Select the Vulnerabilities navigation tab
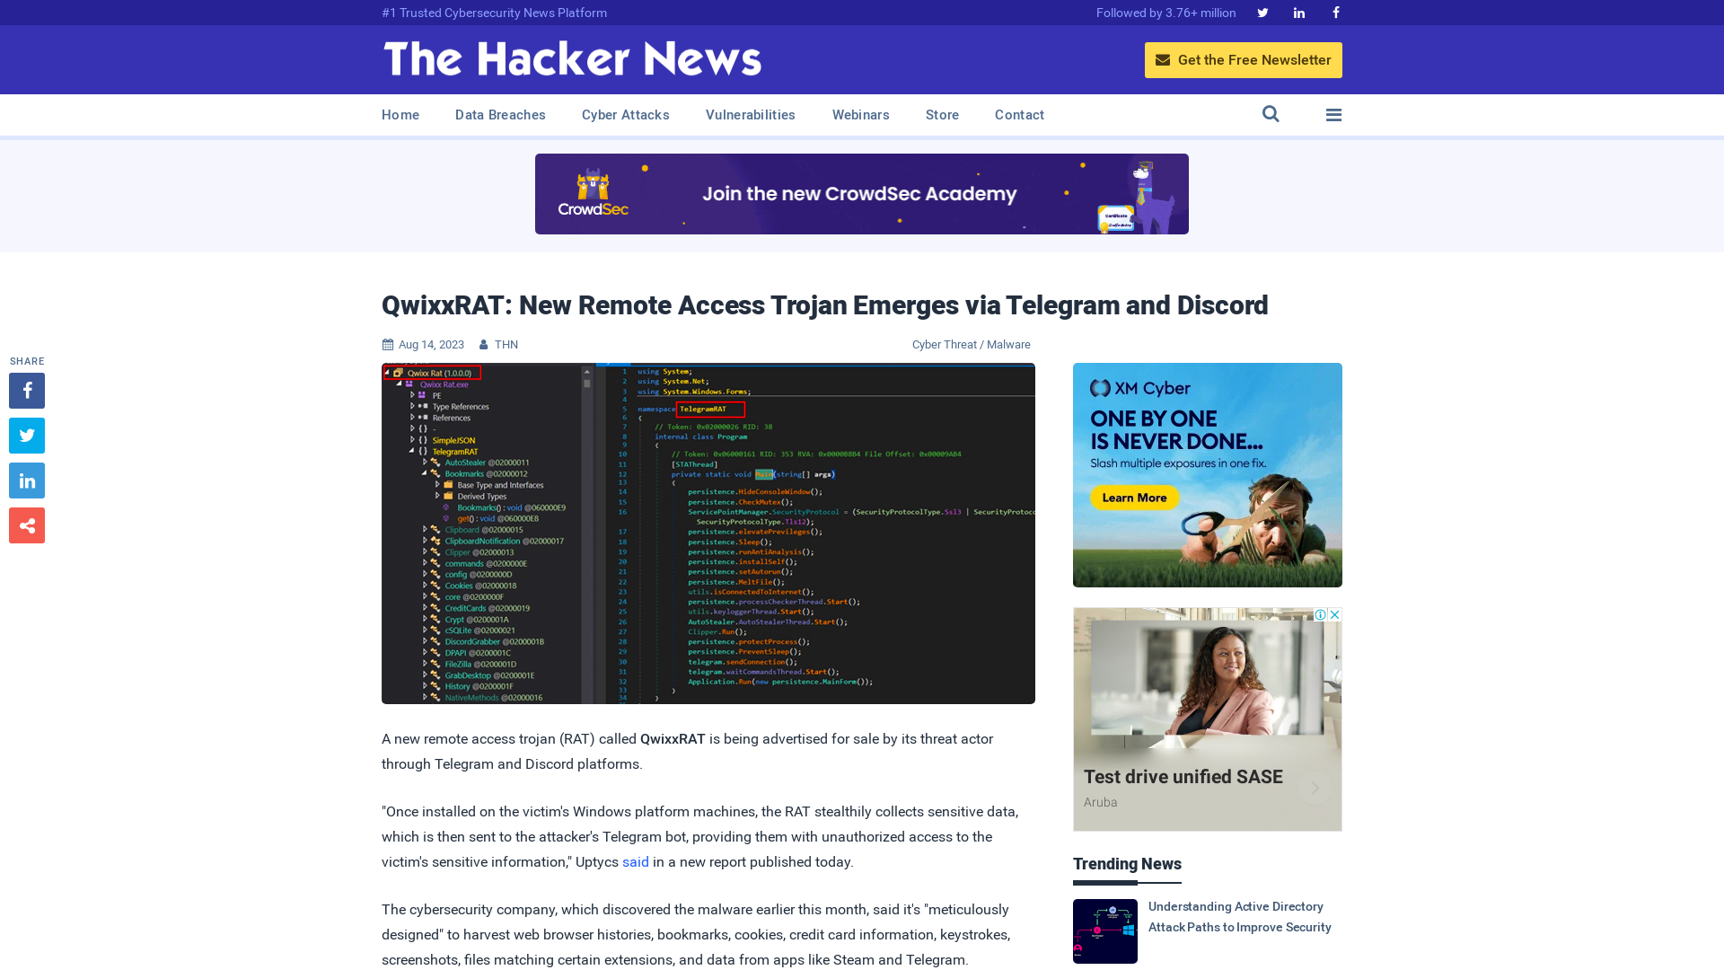The height and width of the screenshot is (970, 1724). 751,114
